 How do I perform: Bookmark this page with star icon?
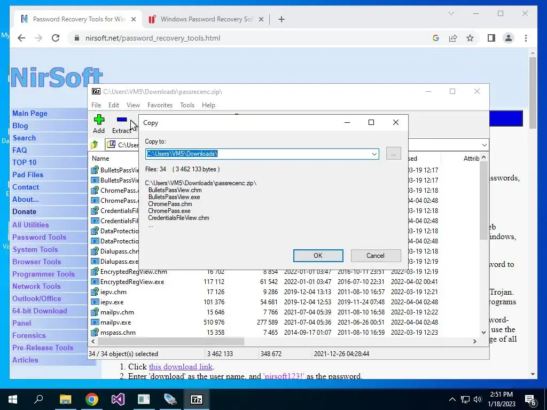(x=470, y=38)
